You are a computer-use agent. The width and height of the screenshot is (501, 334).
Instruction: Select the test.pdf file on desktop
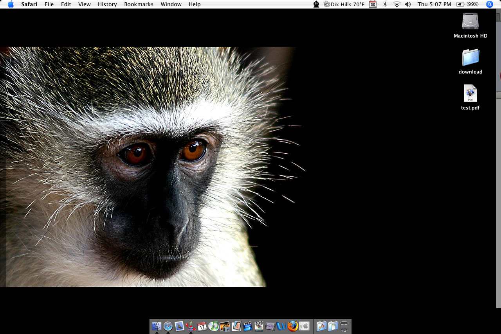(470, 94)
